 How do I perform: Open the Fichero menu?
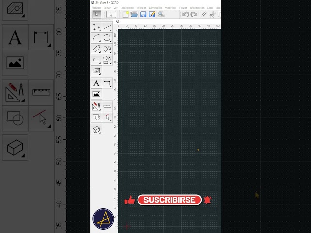pos(96,8)
